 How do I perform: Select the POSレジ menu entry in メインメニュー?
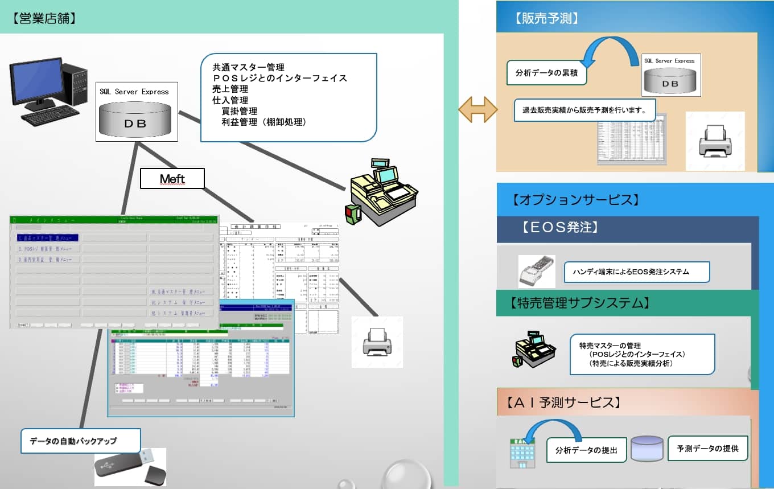pyautogui.click(x=47, y=249)
